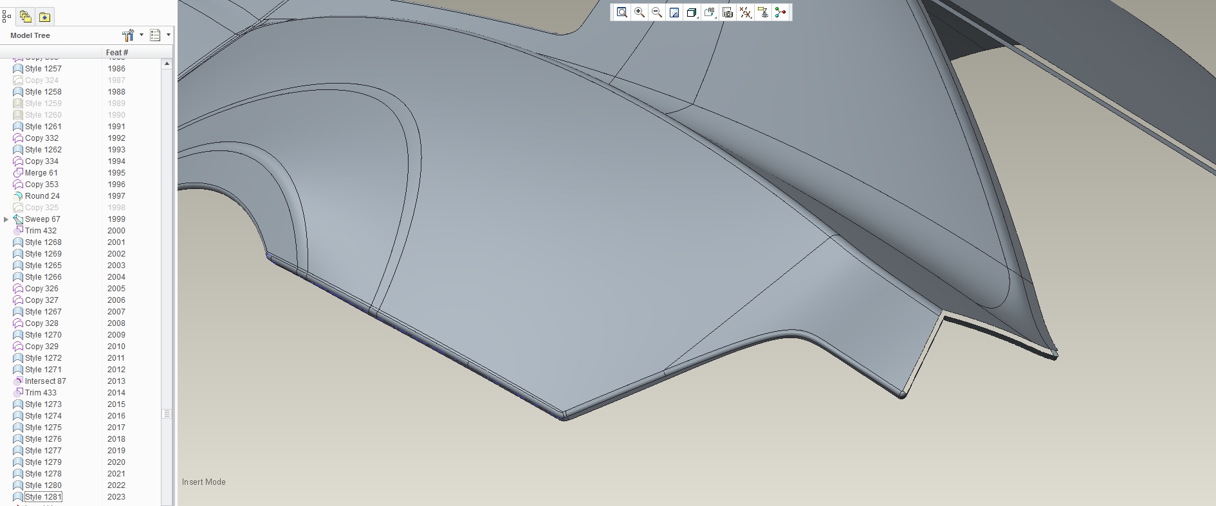The width and height of the screenshot is (1216, 506).
Task: Open the View Manager camera icon
Action: (x=728, y=12)
